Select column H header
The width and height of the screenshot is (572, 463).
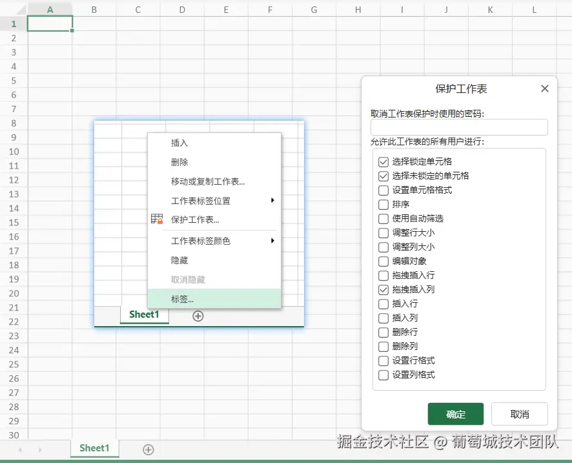(x=358, y=10)
